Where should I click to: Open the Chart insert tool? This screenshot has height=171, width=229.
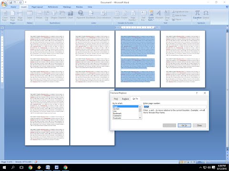(70, 15)
